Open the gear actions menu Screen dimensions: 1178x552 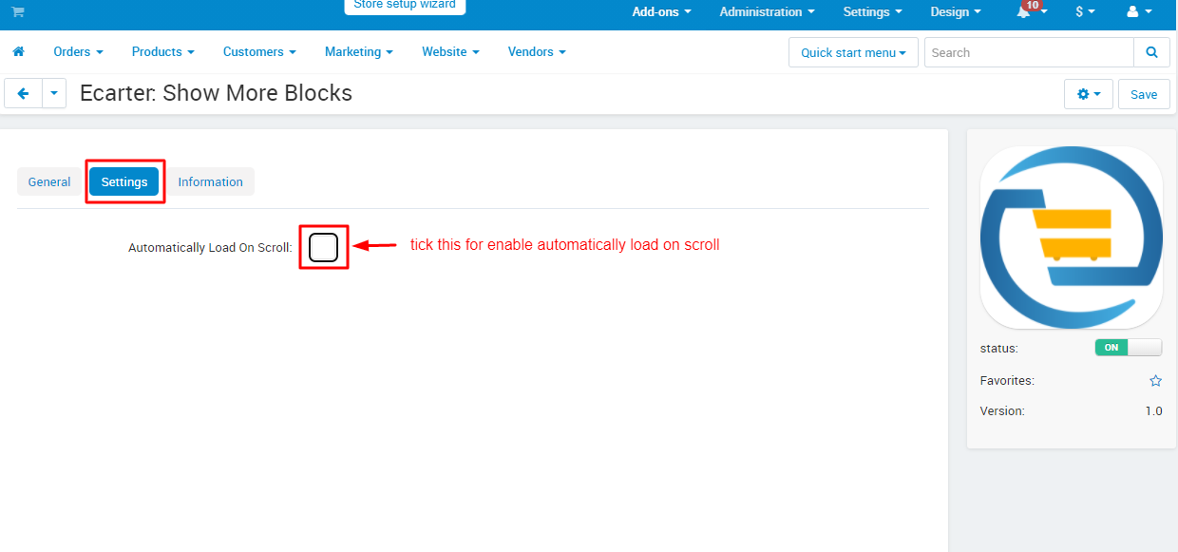click(x=1089, y=94)
